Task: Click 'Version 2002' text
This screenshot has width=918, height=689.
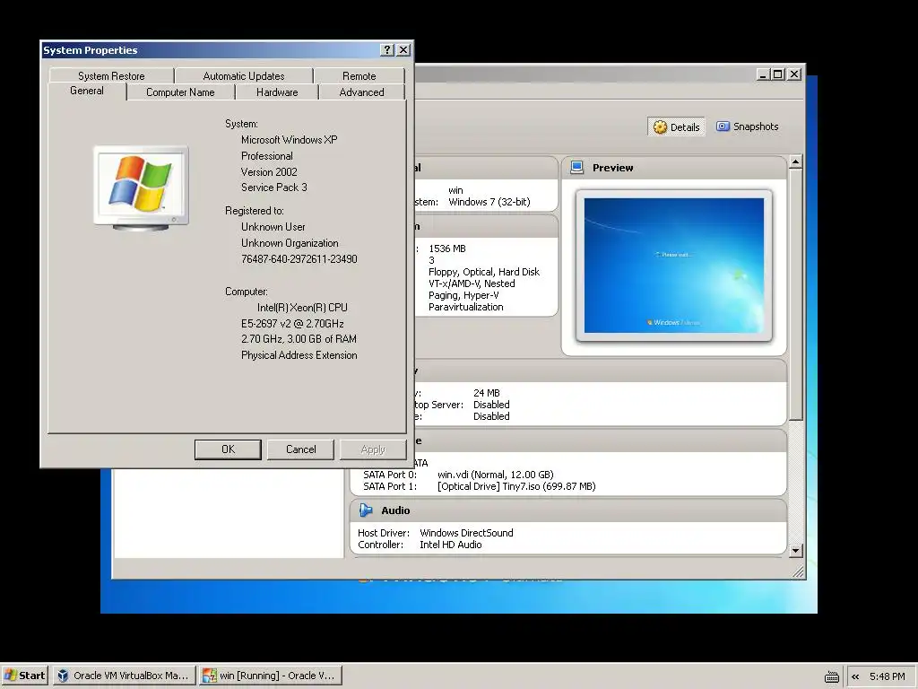Action: (269, 171)
